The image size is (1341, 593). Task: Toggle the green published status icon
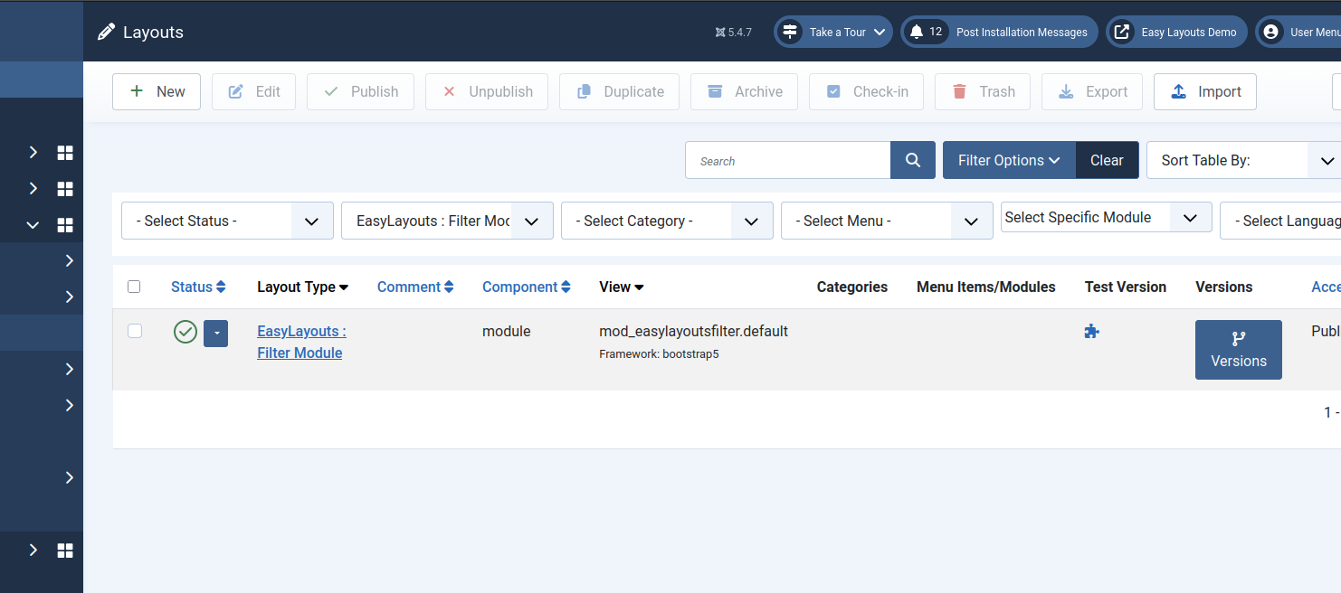click(185, 332)
